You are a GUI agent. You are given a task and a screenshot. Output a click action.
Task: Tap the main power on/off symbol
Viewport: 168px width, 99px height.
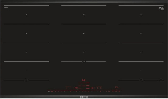click(x=49, y=91)
